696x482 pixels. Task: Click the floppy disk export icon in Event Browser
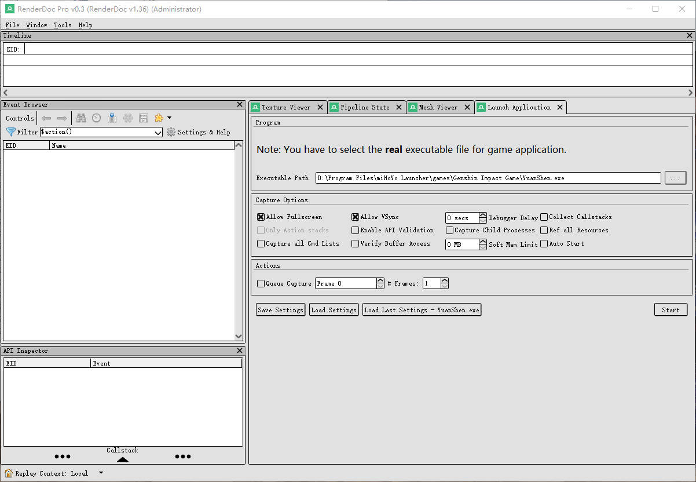click(144, 118)
